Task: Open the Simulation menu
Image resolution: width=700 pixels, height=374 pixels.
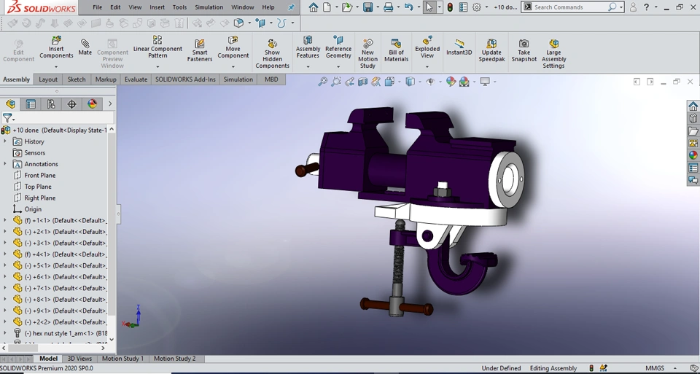Action: pyautogui.click(x=209, y=7)
